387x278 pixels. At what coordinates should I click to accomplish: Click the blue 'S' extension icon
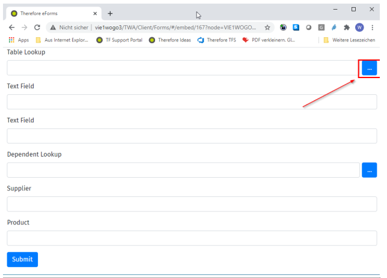point(296,28)
